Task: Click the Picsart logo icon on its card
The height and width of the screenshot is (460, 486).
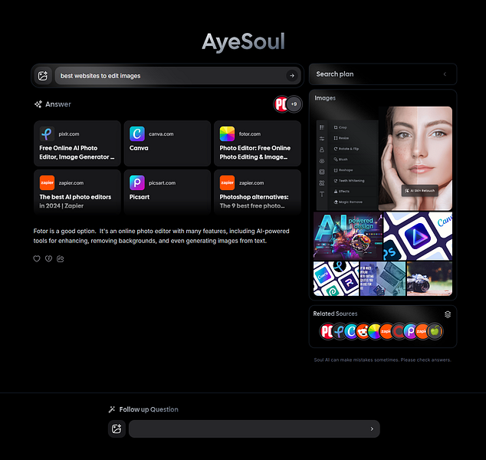Action: 137,182
